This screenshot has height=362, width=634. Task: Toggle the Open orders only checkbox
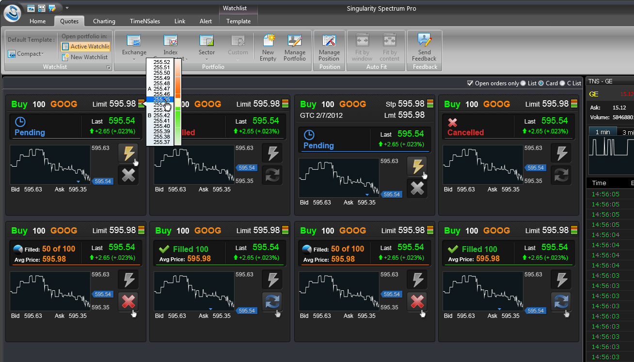470,83
